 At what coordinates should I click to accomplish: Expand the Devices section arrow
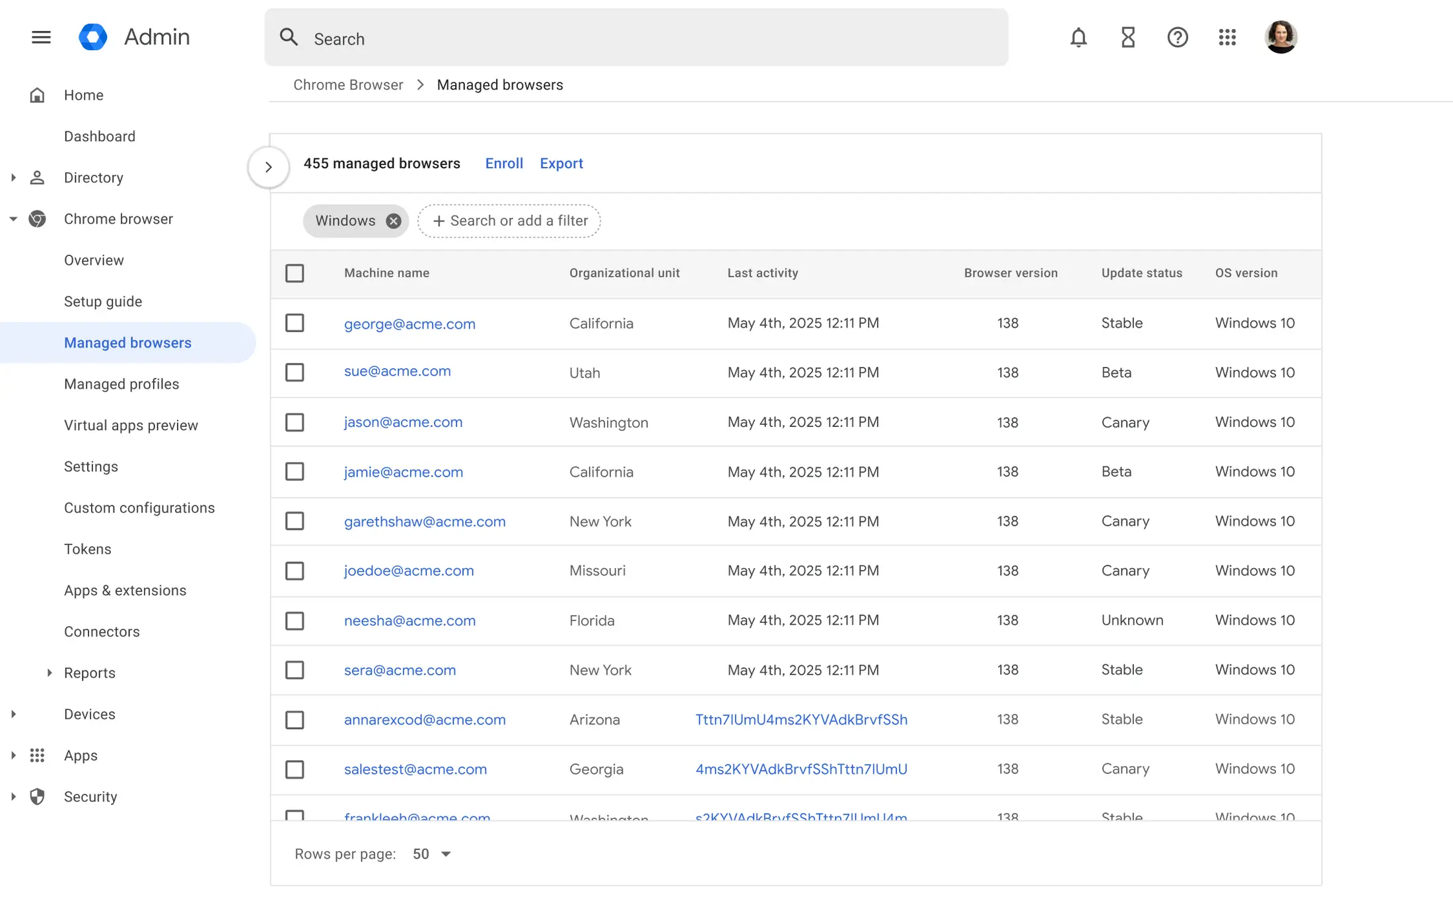(x=13, y=714)
